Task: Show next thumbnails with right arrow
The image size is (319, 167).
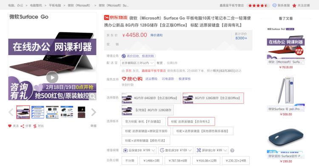Action: 94,112
